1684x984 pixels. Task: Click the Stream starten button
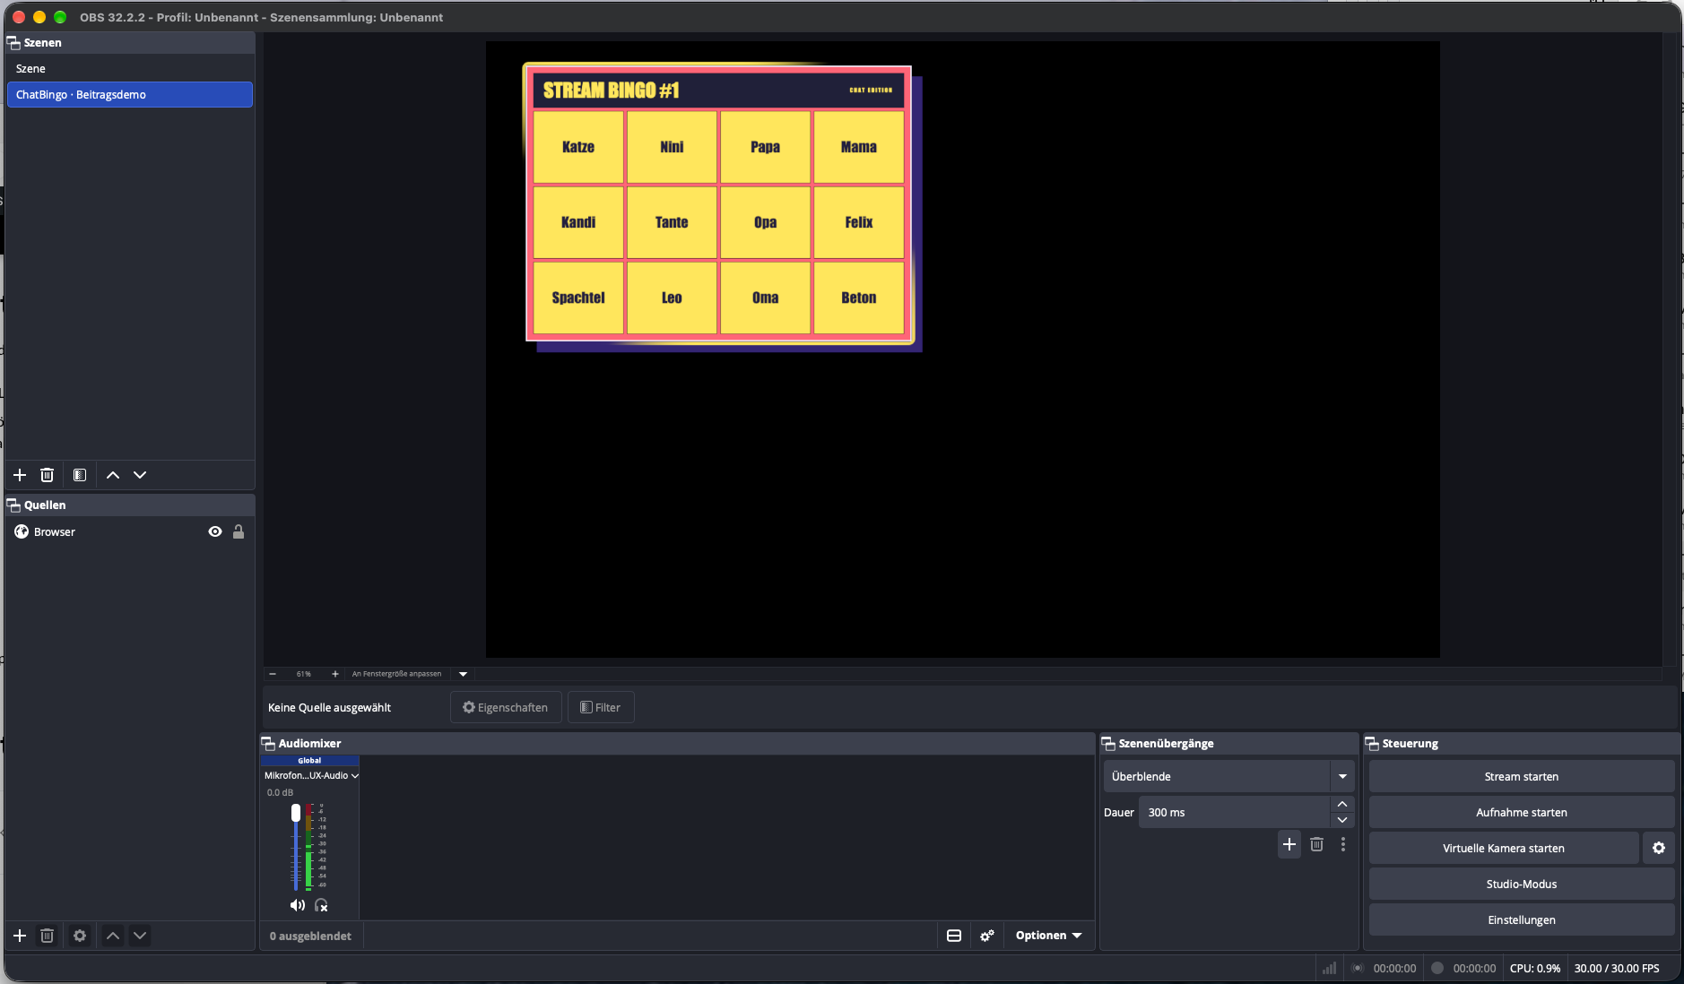[x=1522, y=776]
